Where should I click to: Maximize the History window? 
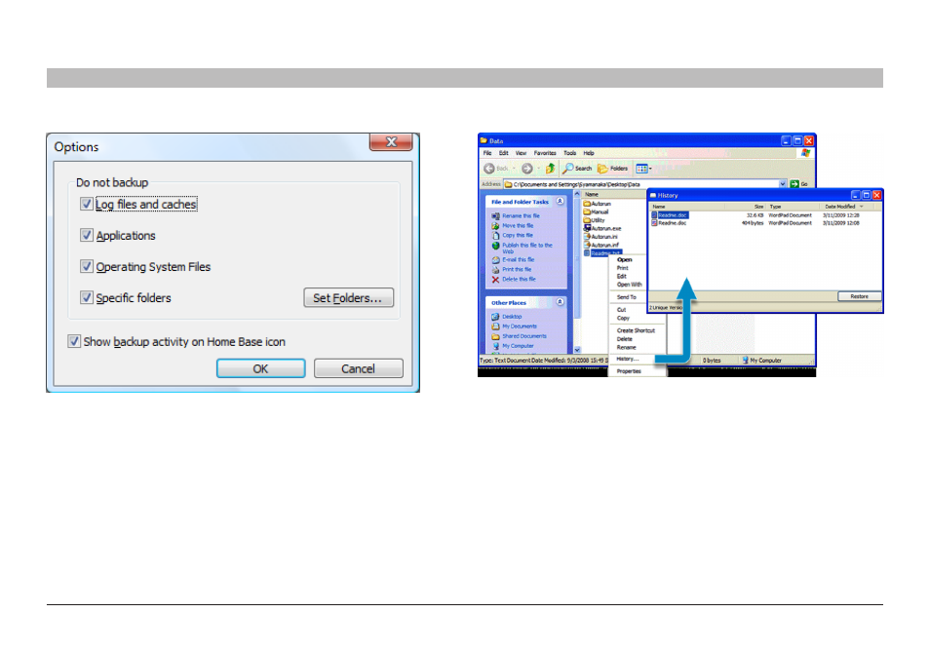point(866,195)
